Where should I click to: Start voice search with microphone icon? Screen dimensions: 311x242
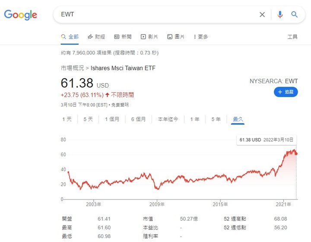tap(280, 15)
